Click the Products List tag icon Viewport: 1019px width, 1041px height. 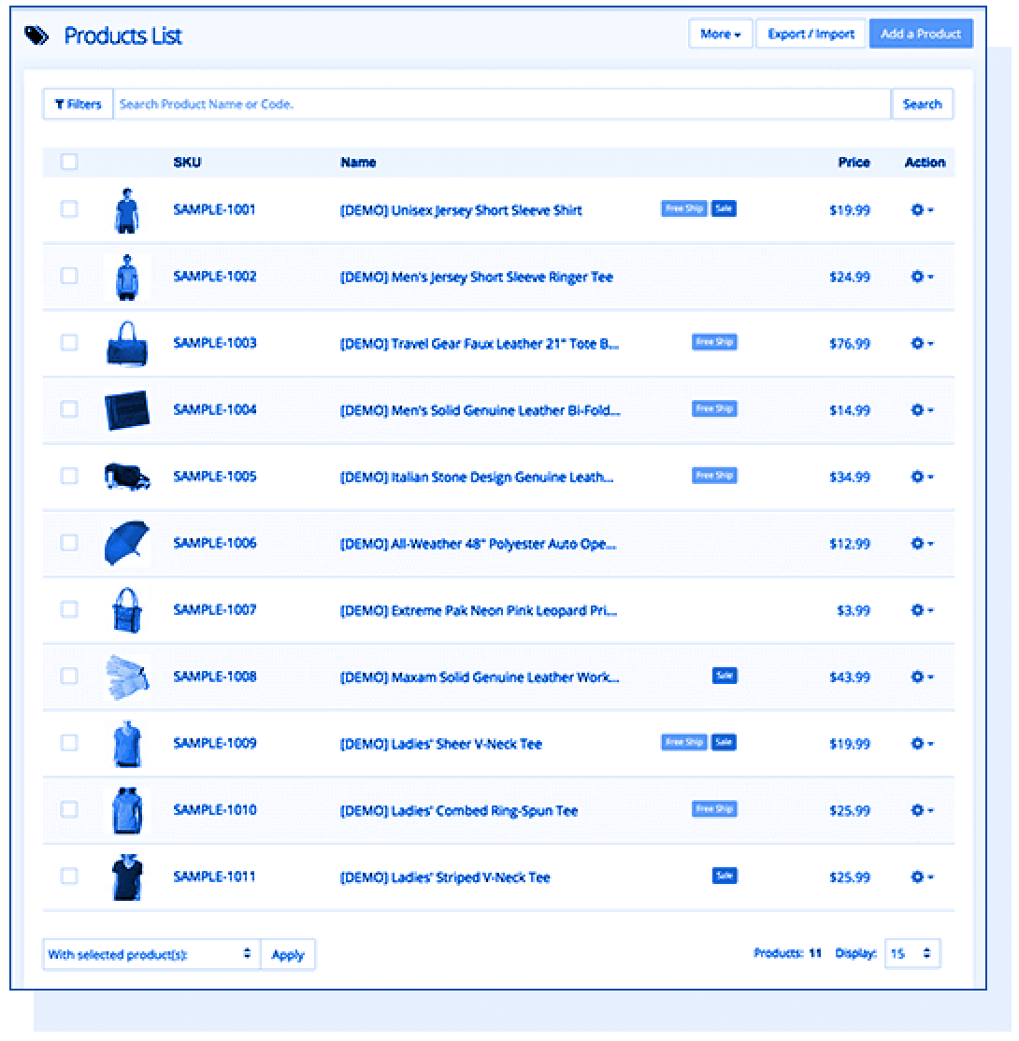(x=36, y=34)
